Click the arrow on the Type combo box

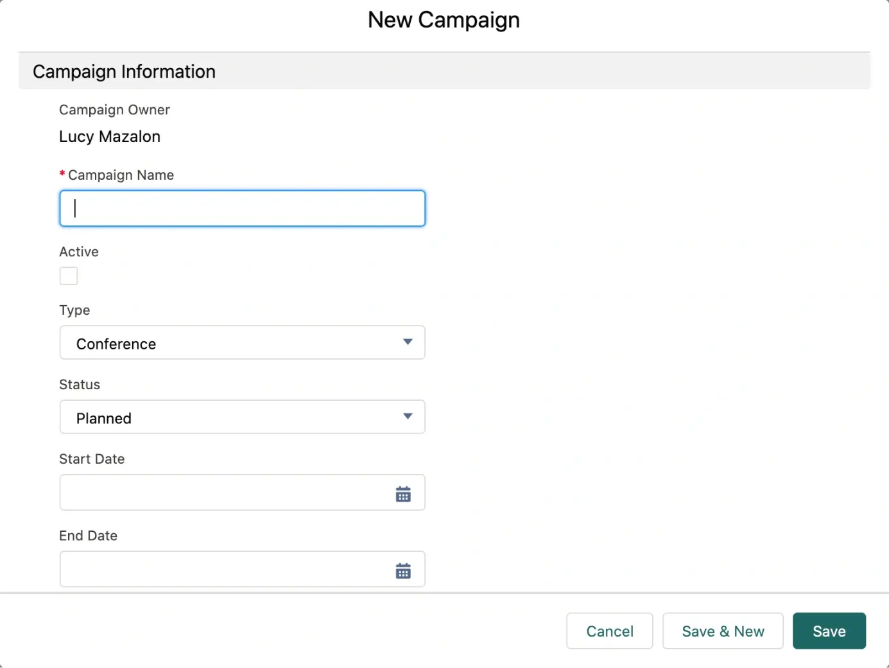click(x=408, y=342)
